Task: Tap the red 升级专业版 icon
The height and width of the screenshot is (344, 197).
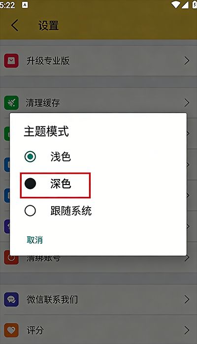Action: 11,61
